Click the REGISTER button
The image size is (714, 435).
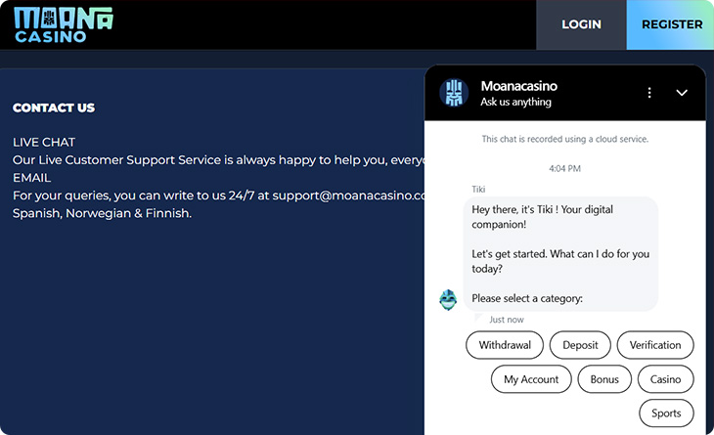(672, 24)
